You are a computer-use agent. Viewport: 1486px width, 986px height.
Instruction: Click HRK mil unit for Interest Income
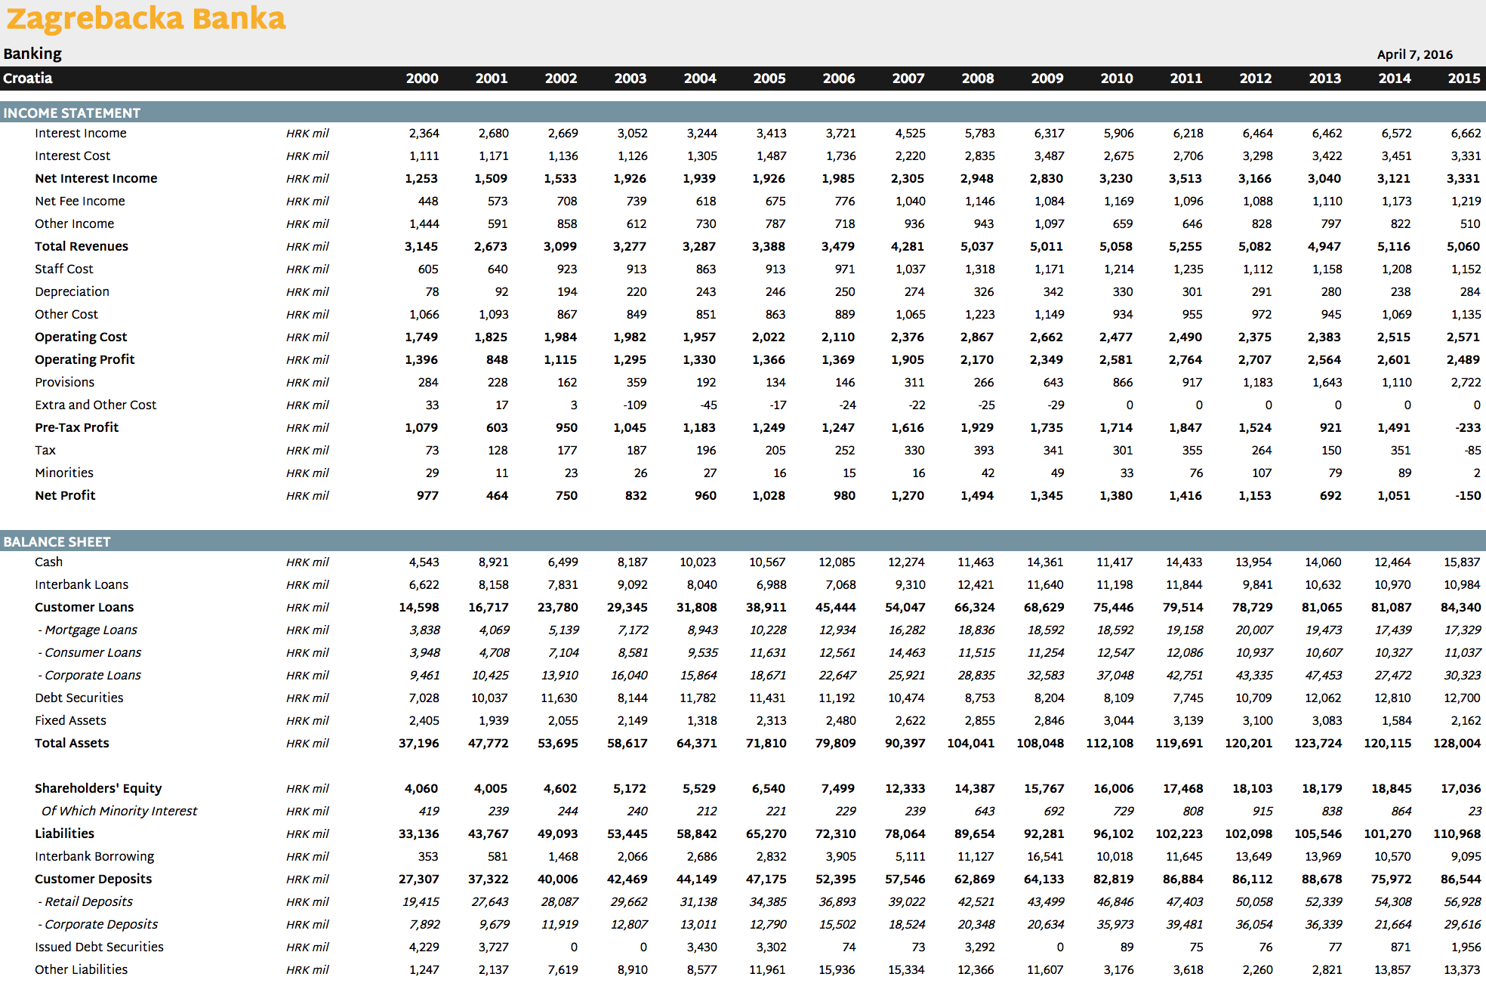pos(307,134)
